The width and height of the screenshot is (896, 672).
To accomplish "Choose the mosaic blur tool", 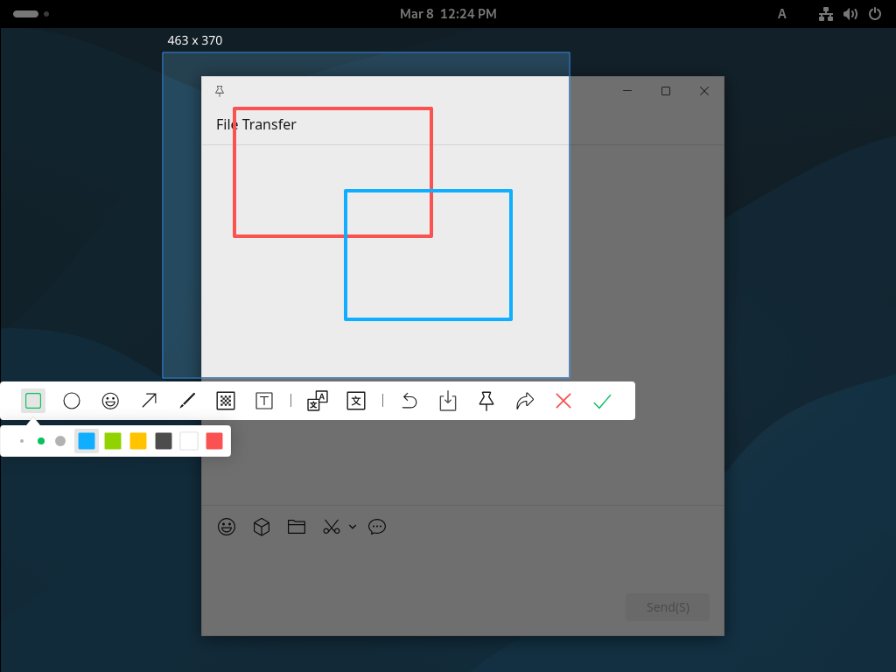I will click(226, 401).
